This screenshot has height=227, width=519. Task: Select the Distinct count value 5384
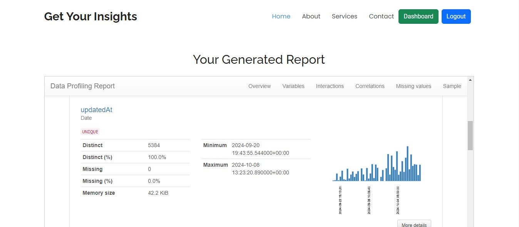pyautogui.click(x=154, y=145)
